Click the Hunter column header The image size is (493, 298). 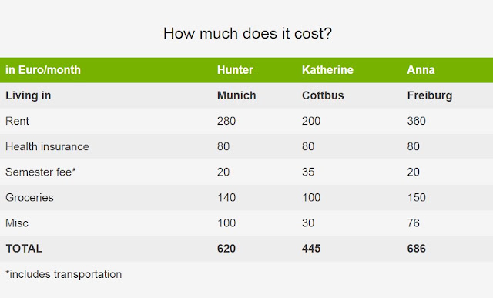[x=235, y=70]
